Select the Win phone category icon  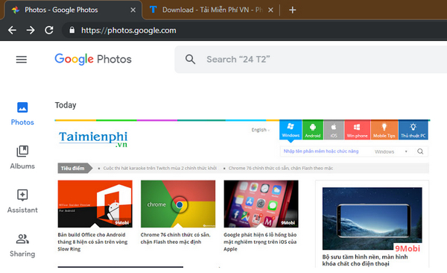point(357,130)
